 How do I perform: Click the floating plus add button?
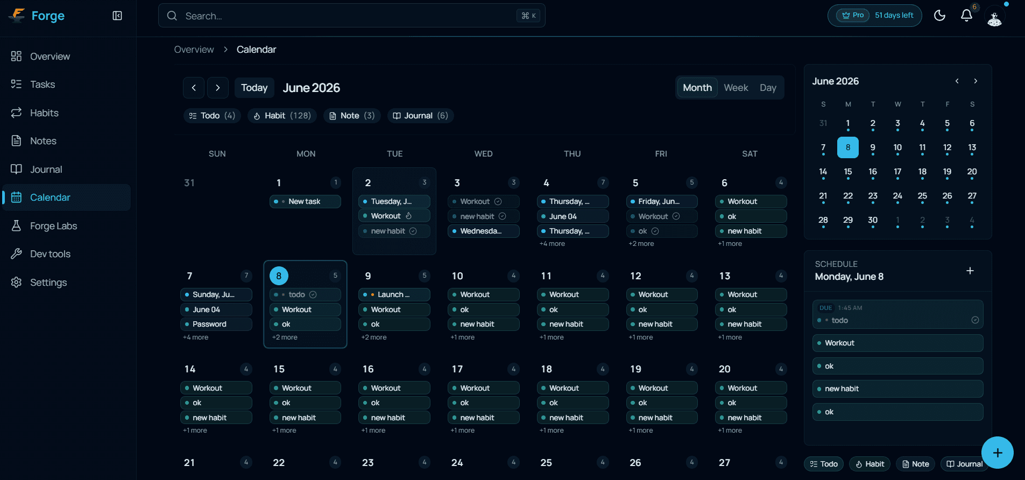click(997, 453)
